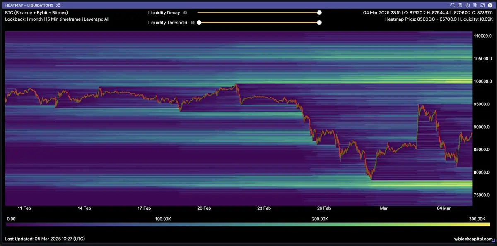Close the Heatmap Liquidations panel
This screenshot has height=246, width=497.
(x=490, y=5)
